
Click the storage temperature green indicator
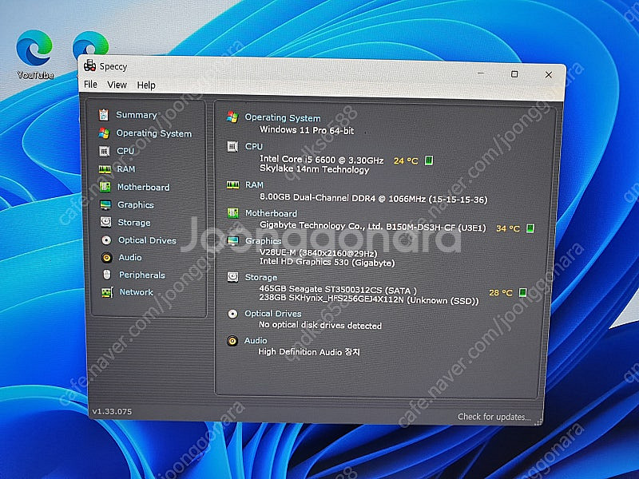point(522,293)
